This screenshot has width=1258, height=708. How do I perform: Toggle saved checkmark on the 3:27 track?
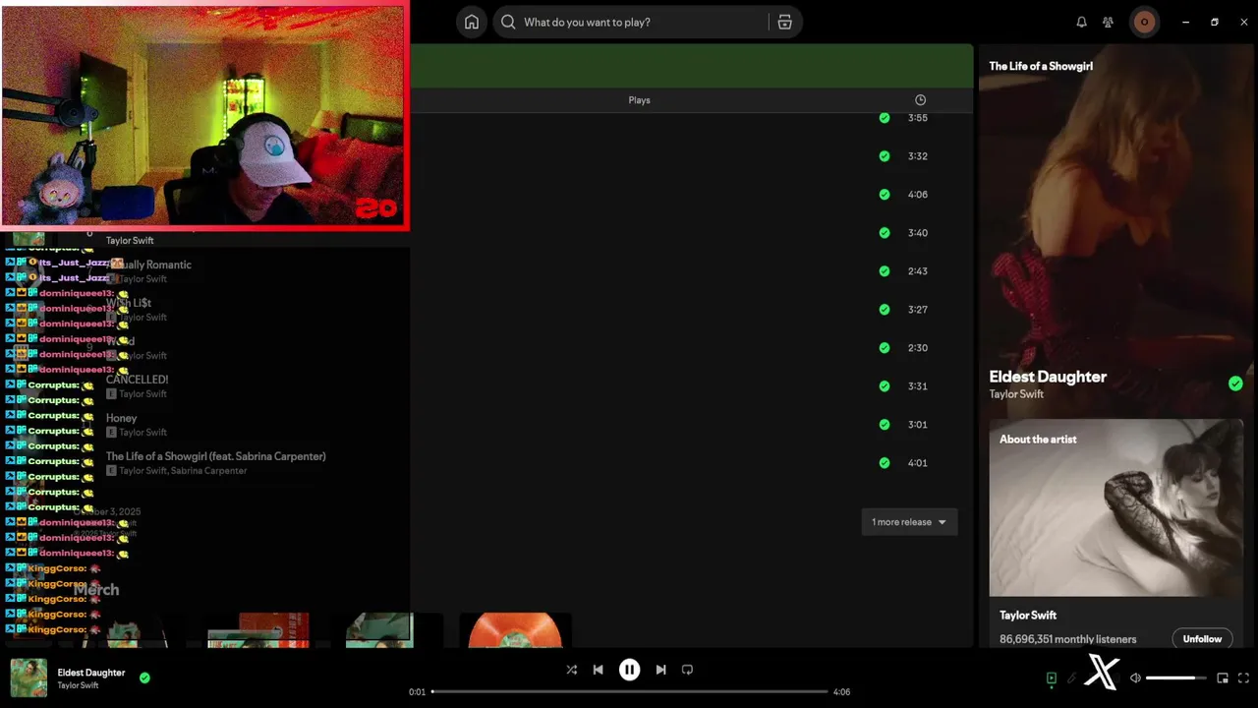click(x=885, y=310)
